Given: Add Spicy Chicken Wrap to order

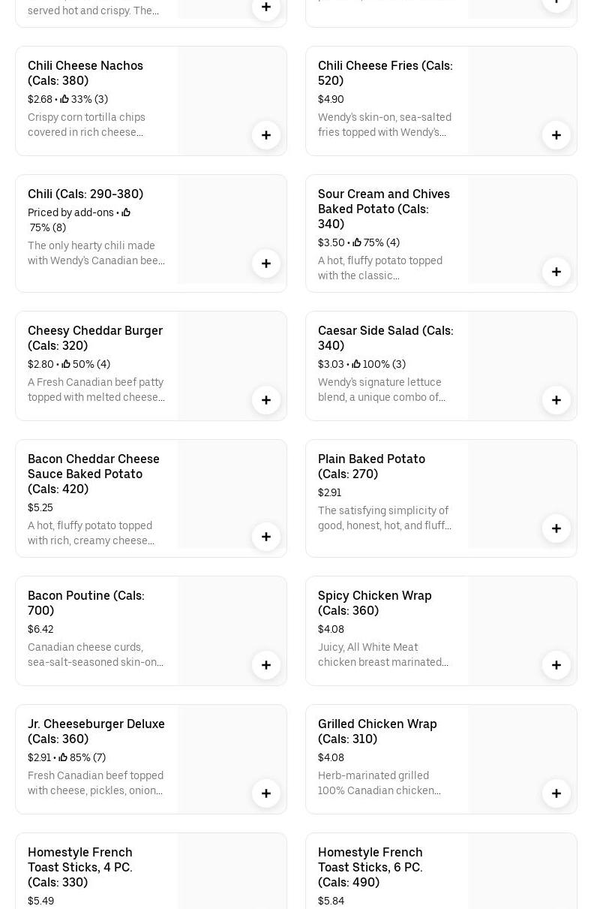Looking at the screenshot, I should pyautogui.click(x=556, y=665).
